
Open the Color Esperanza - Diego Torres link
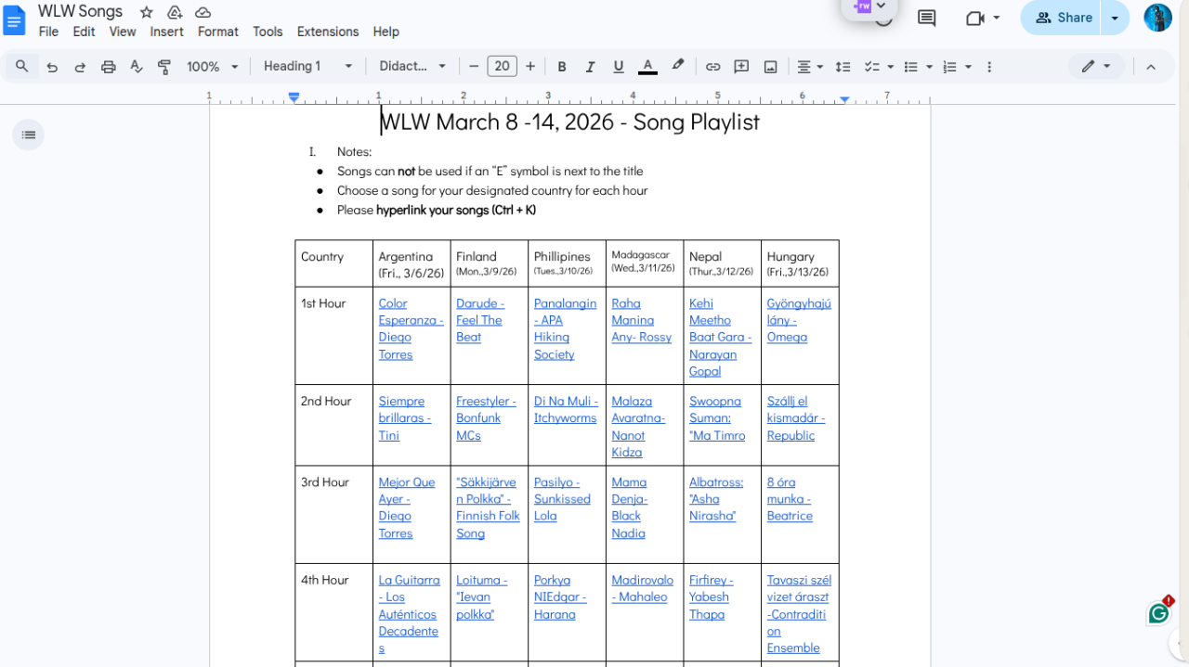pos(411,328)
